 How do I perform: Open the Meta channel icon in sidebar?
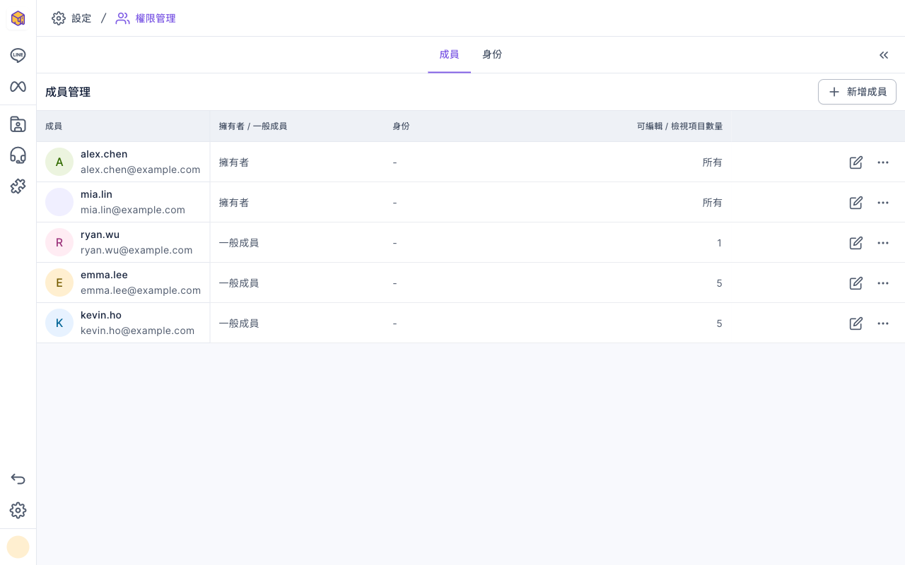point(18,86)
